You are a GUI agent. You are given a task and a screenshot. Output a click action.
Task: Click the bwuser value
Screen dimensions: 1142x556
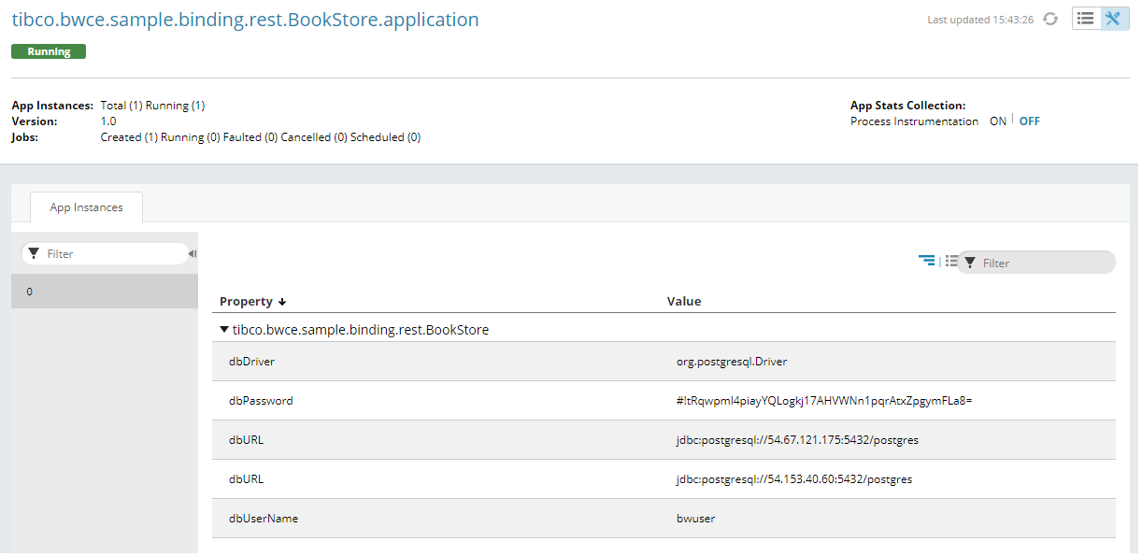coord(695,519)
